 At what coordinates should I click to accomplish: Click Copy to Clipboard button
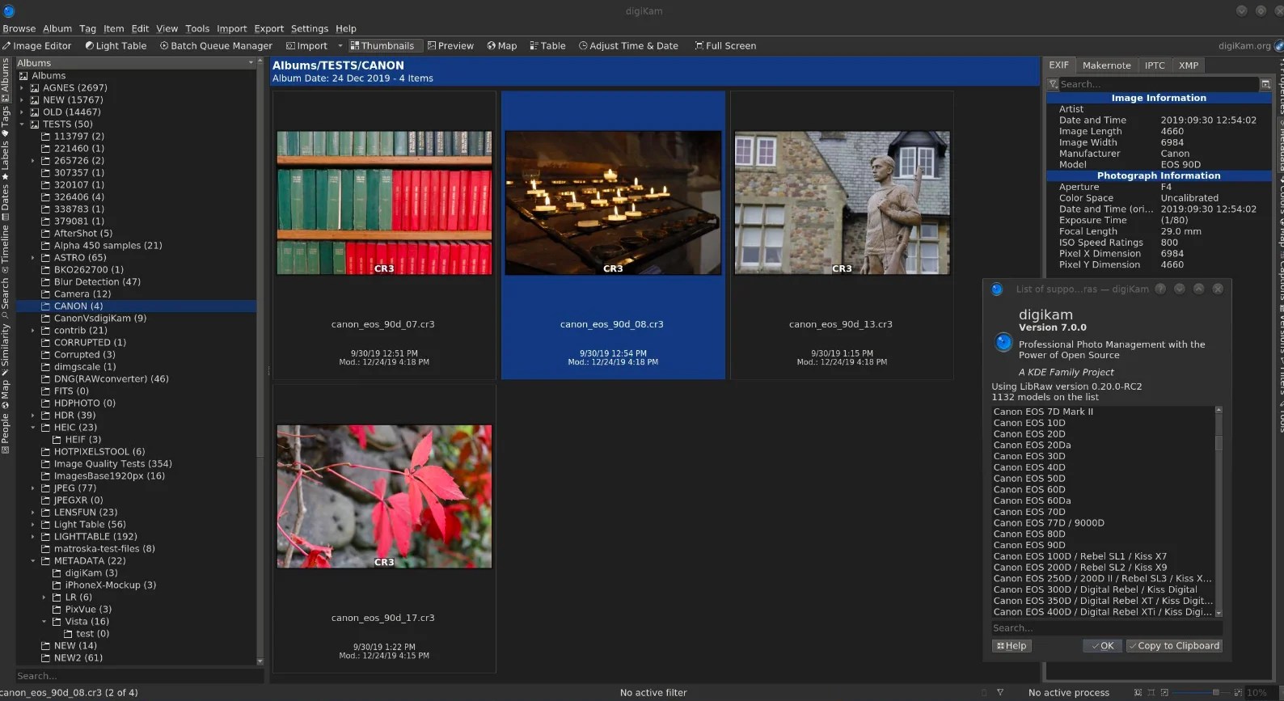click(x=1173, y=646)
